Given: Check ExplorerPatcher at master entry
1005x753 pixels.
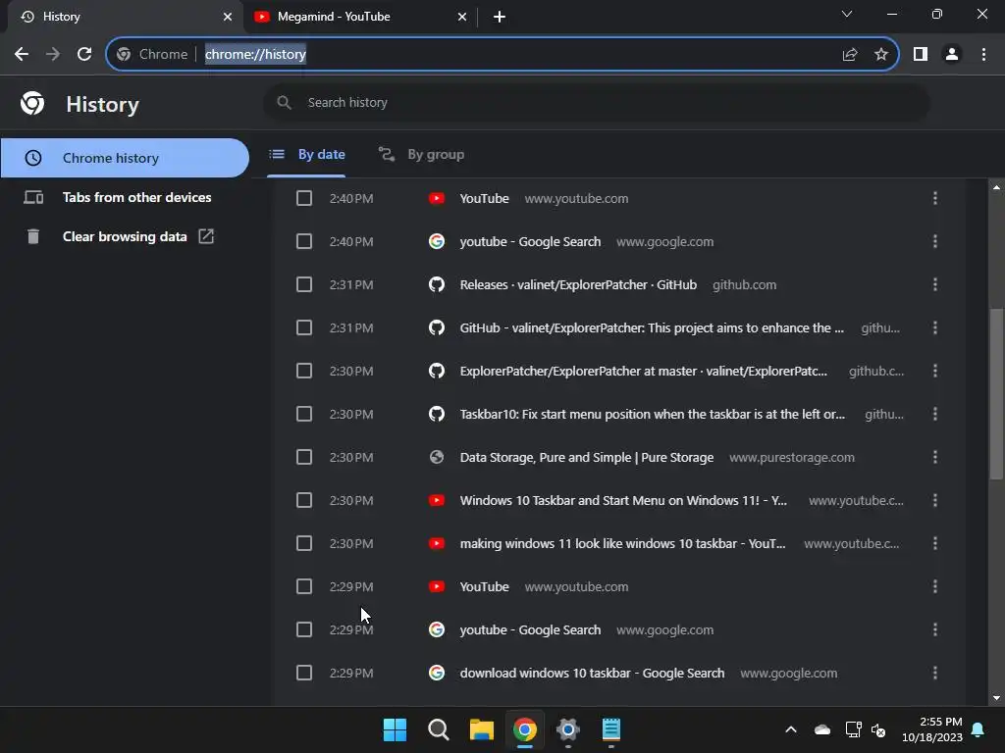Looking at the screenshot, I should [x=304, y=371].
